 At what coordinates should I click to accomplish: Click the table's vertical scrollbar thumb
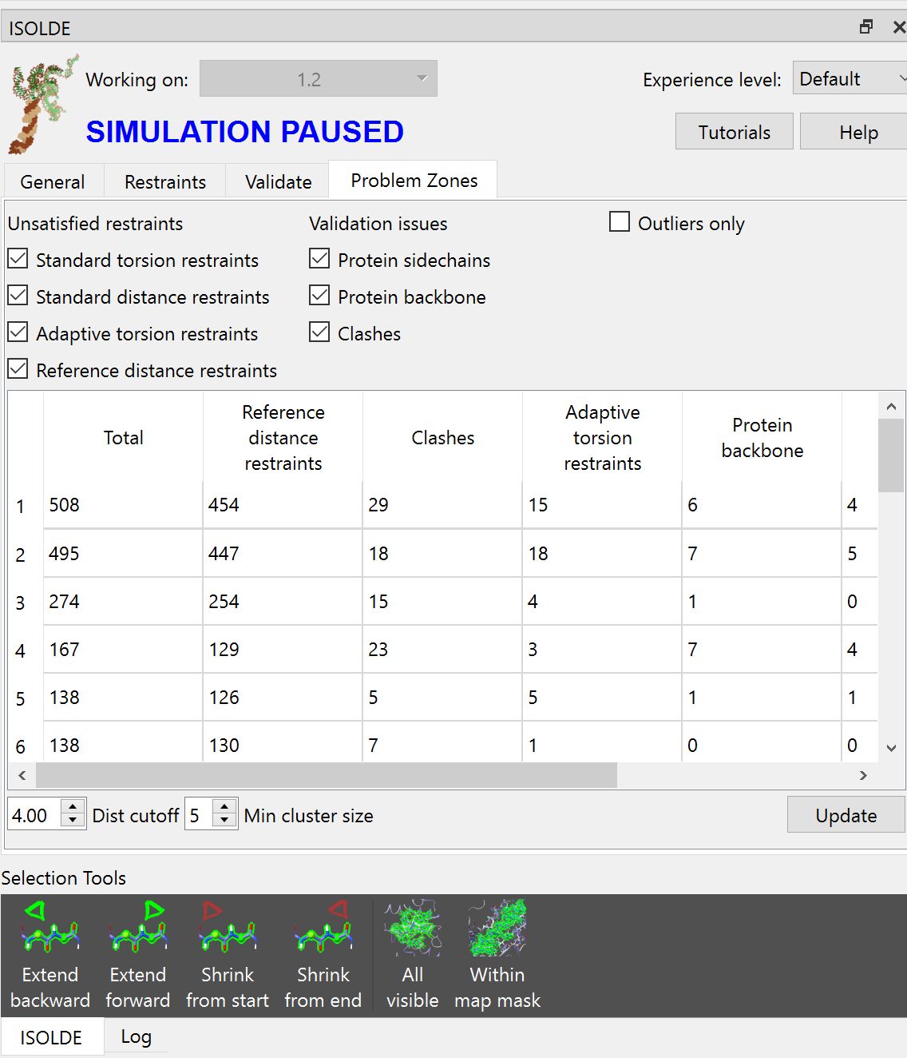point(891,455)
